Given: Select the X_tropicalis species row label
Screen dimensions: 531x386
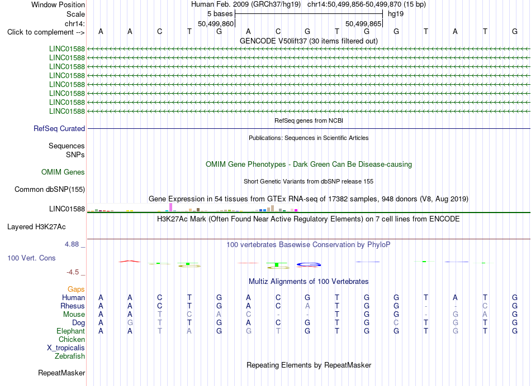Looking at the screenshot, I should coord(66,348).
